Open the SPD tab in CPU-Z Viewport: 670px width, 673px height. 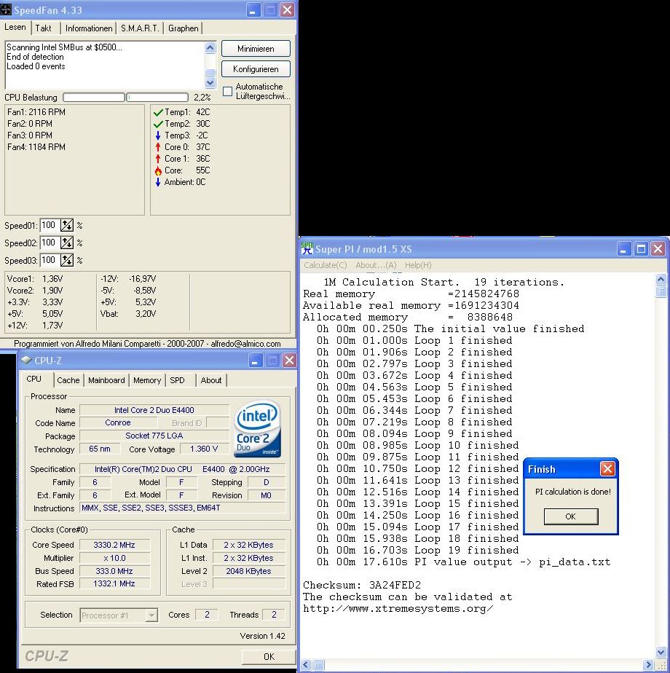click(x=177, y=380)
